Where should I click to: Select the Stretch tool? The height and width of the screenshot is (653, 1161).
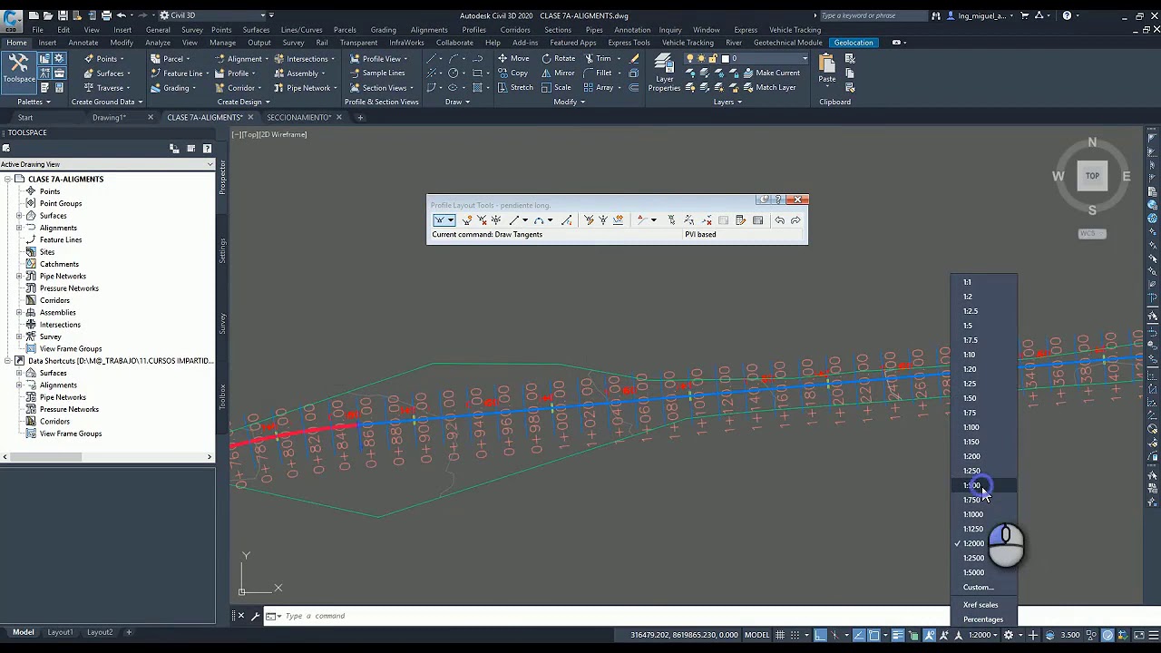515,87
